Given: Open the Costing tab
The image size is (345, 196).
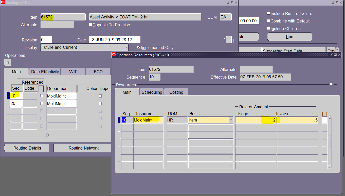Looking at the screenshot, I should [x=176, y=92].
